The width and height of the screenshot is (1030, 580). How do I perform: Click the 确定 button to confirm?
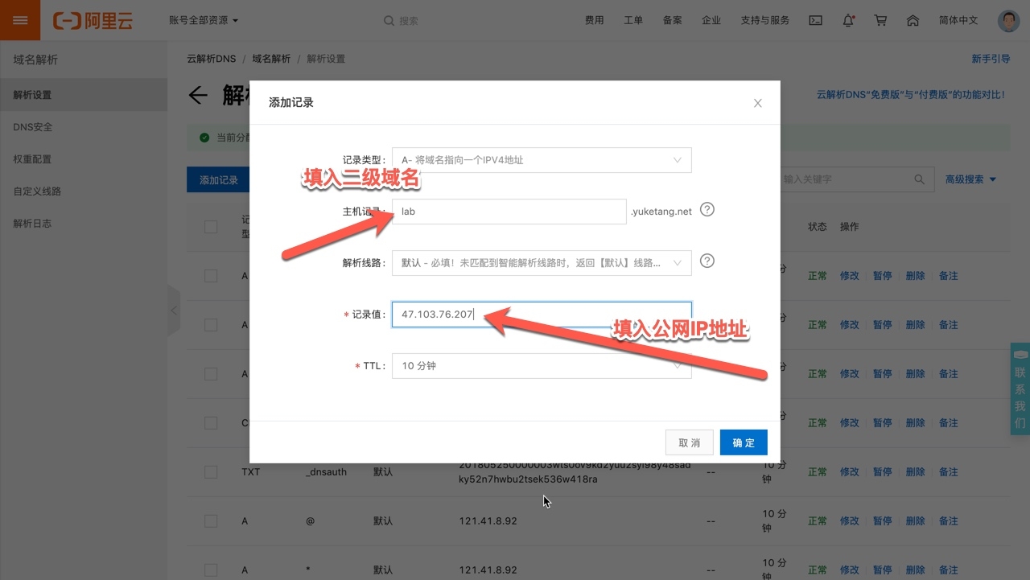(x=743, y=442)
